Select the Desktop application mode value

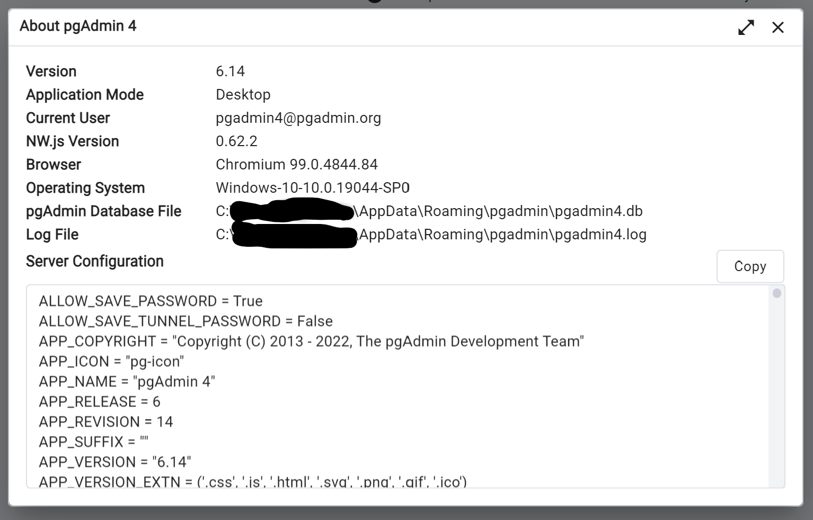click(243, 95)
